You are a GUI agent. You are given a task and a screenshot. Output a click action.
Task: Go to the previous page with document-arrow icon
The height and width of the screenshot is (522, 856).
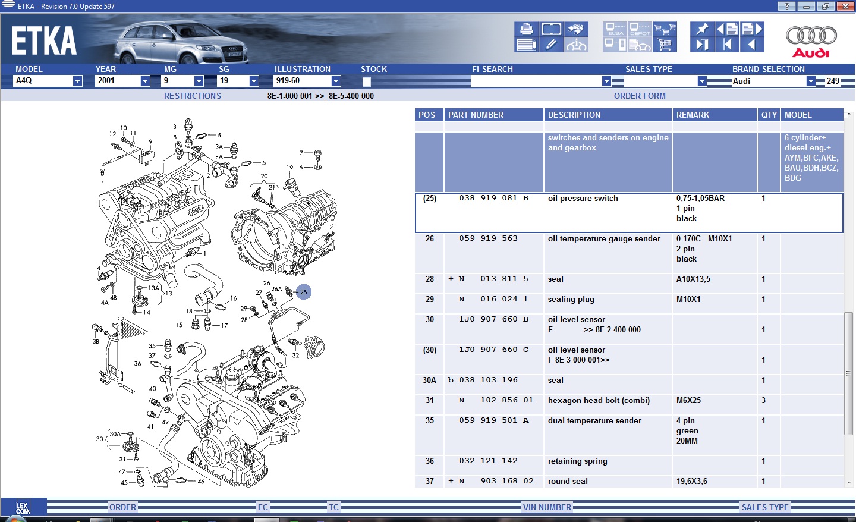[727, 29]
